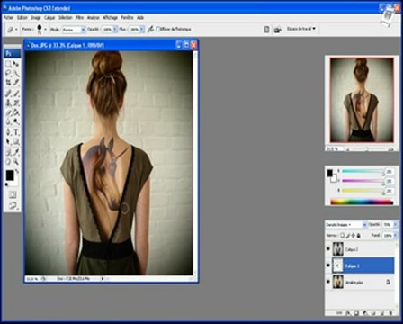Tick the Effacer de l'historique checkbox

tap(158, 30)
